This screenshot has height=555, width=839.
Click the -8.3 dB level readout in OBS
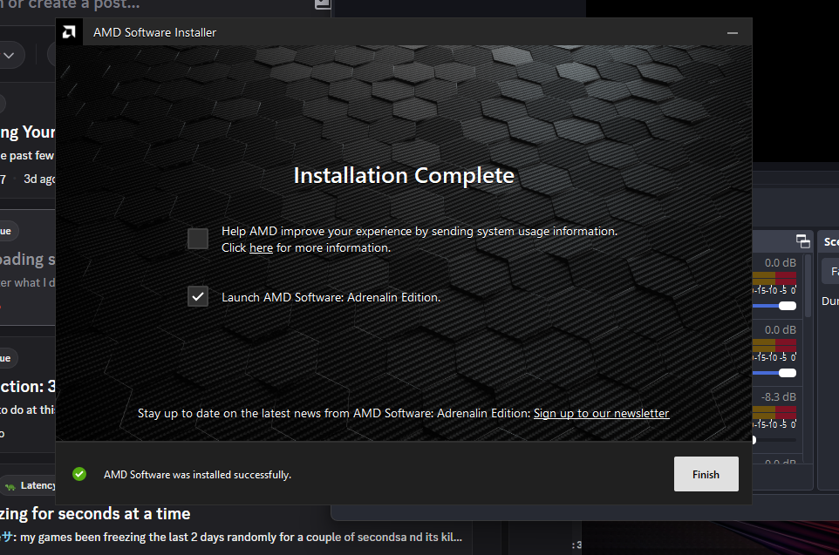(x=779, y=396)
